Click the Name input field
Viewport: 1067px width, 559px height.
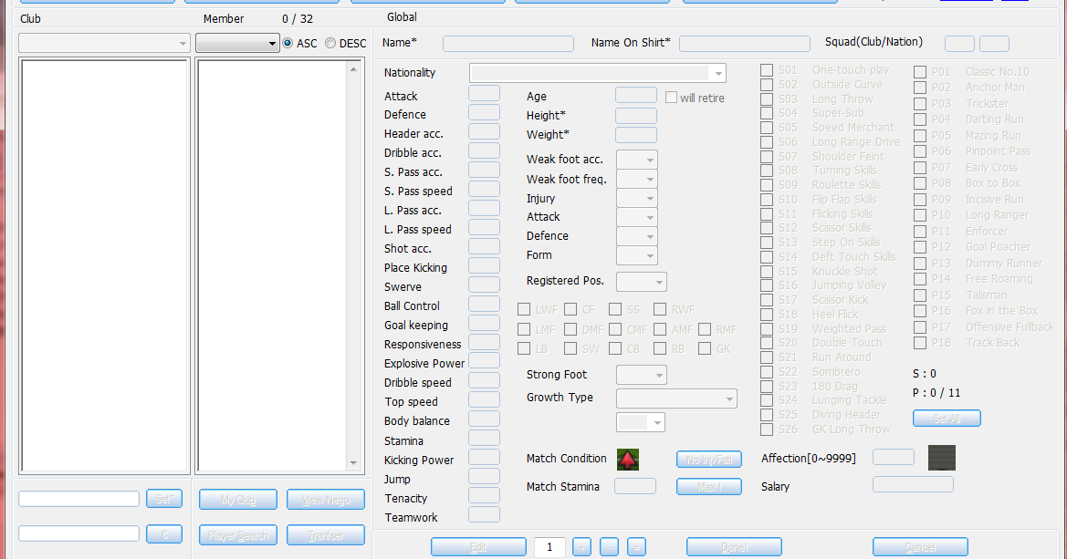click(x=508, y=43)
